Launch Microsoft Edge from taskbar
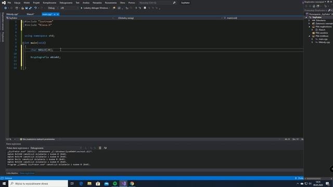 [81, 183]
